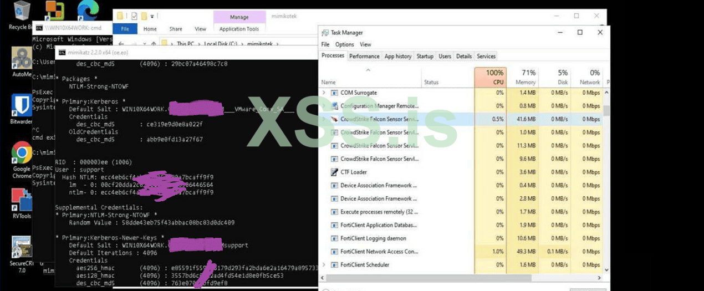The height and width of the screenshot is (291, 704).
Task: Switch to the App history tab
Action: tap(398, 56)
